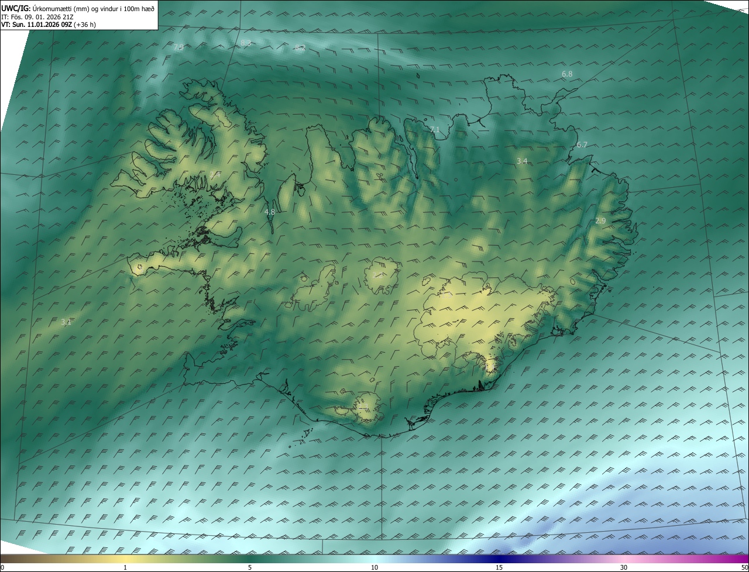The image size is (749, 572).
Task: Click the 3.1 value label offshore west
Action: click(66, 322)
